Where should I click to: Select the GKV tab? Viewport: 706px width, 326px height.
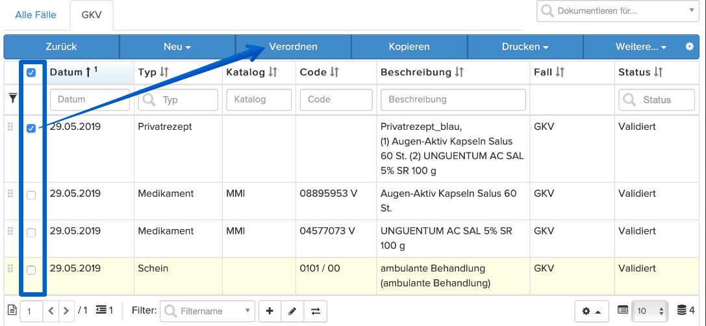92,15
